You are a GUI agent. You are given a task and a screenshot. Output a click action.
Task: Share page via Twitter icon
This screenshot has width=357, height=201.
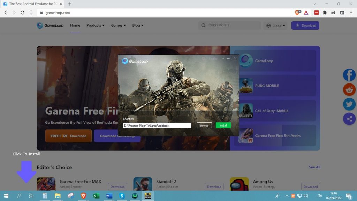pos(349,104)
